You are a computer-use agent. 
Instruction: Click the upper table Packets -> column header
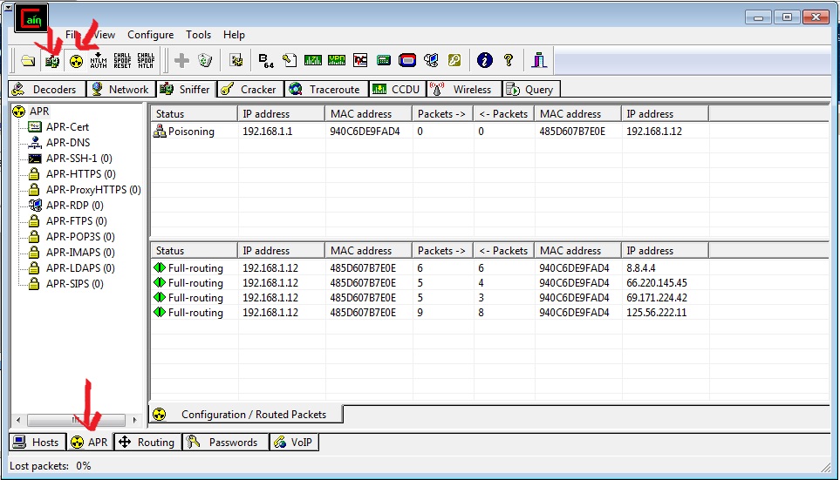click(442, 114)
